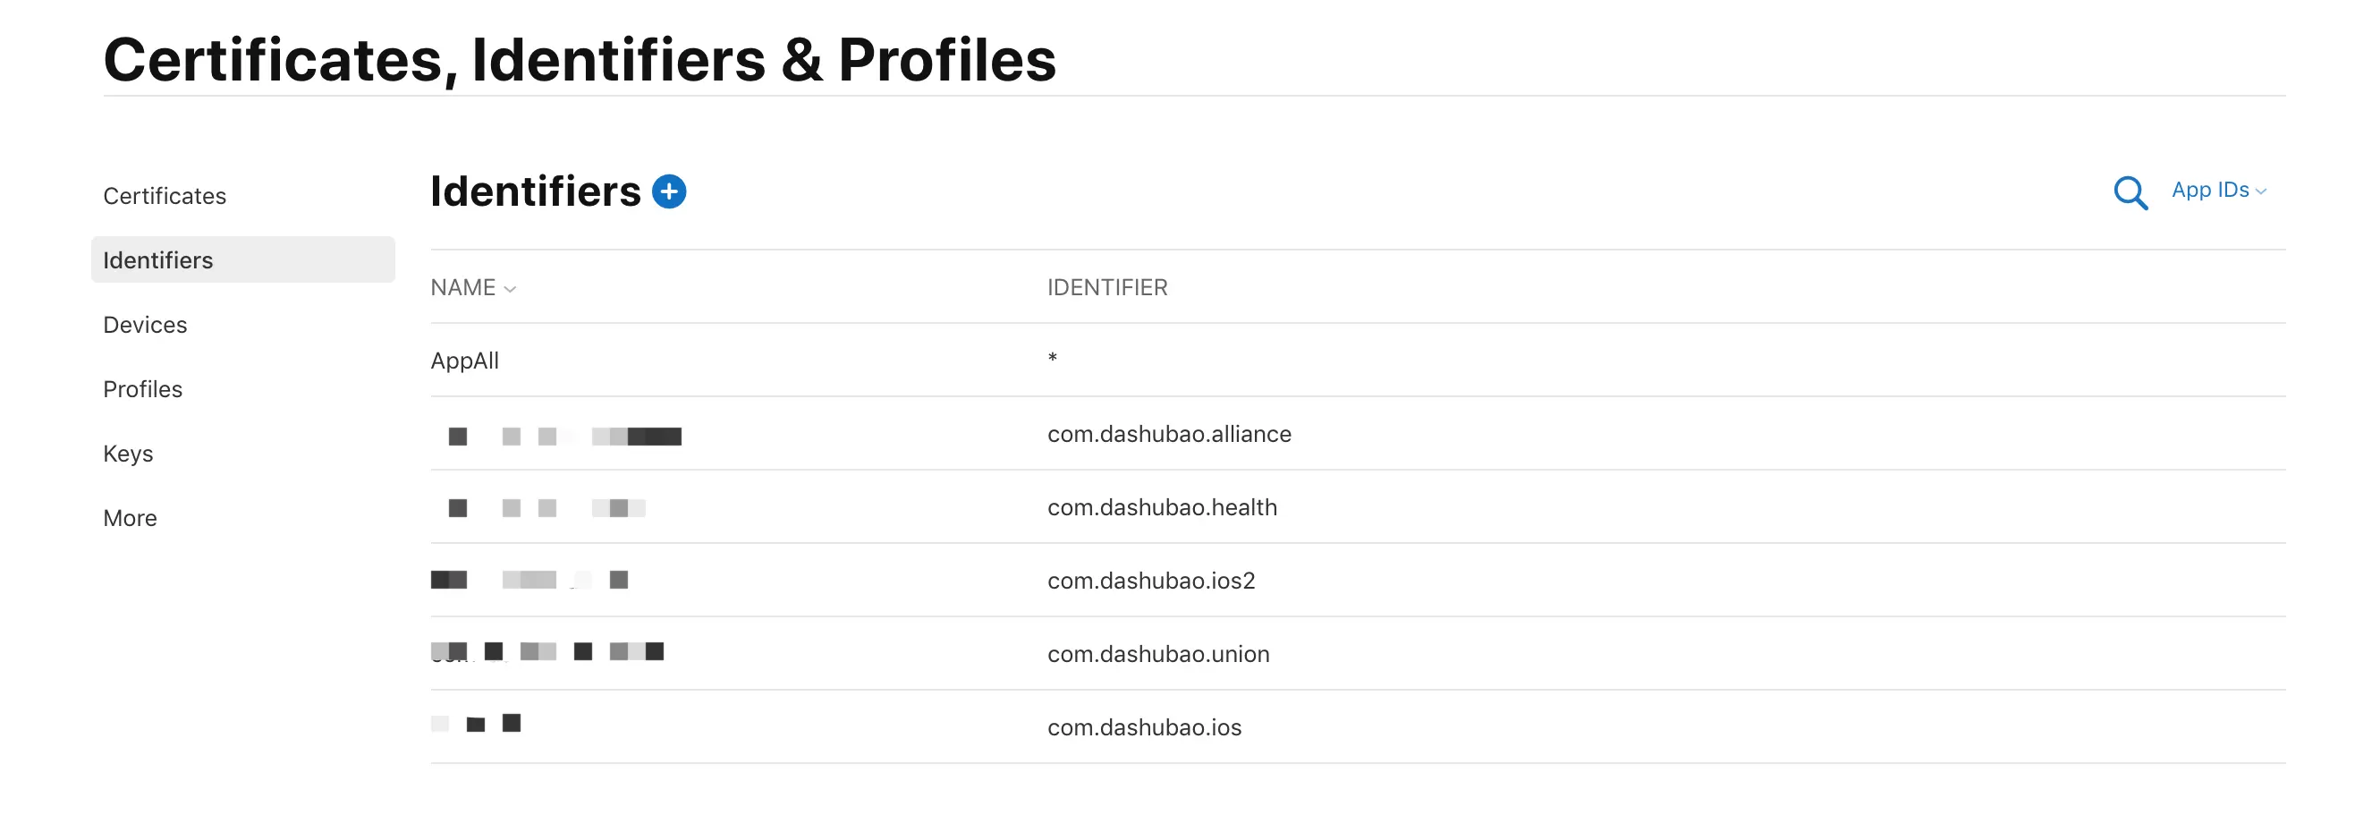Open the AppAll identifier entry
The width and height of the screenshot is (2372, 832).
[x=464, y=361]
